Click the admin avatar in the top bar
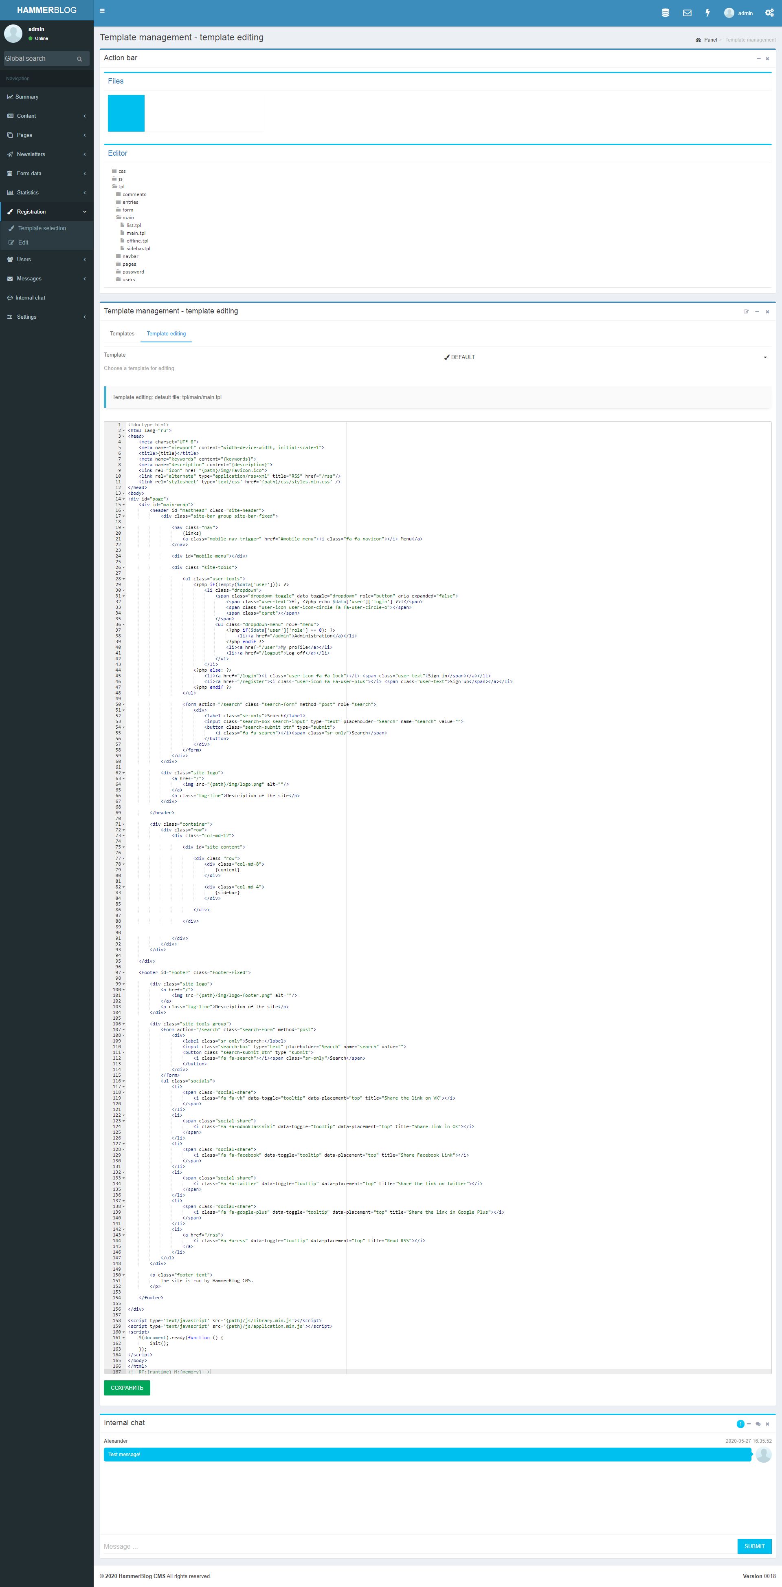Image resolution: width=782 pixels, height=1587 pixels. point(729,13)
